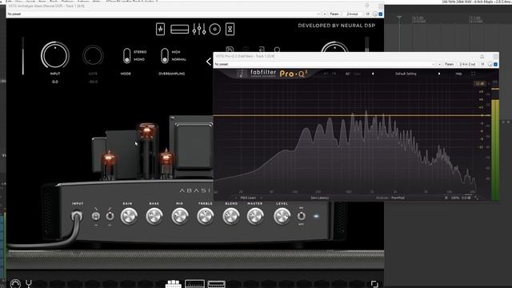Click the BASS knob on the amp
The image size is (512, 288).
[x=154, y=216]
